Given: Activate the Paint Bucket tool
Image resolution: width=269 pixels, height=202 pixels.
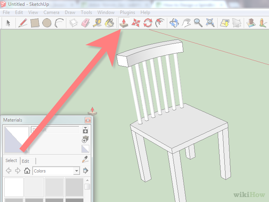Looking at the screenshot, I should coord(110,23).
